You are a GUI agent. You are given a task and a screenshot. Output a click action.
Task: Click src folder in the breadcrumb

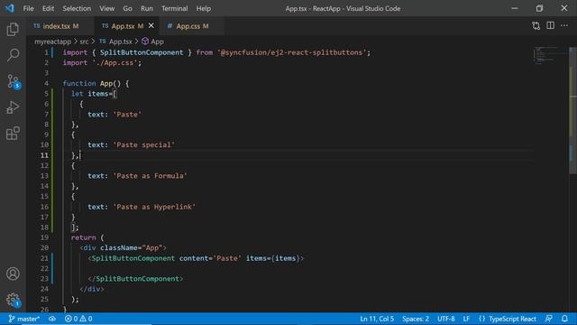coord(84,42)
